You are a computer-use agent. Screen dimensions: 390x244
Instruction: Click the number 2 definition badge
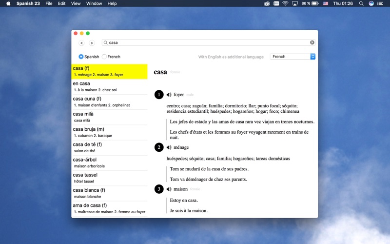click(159, 147)
